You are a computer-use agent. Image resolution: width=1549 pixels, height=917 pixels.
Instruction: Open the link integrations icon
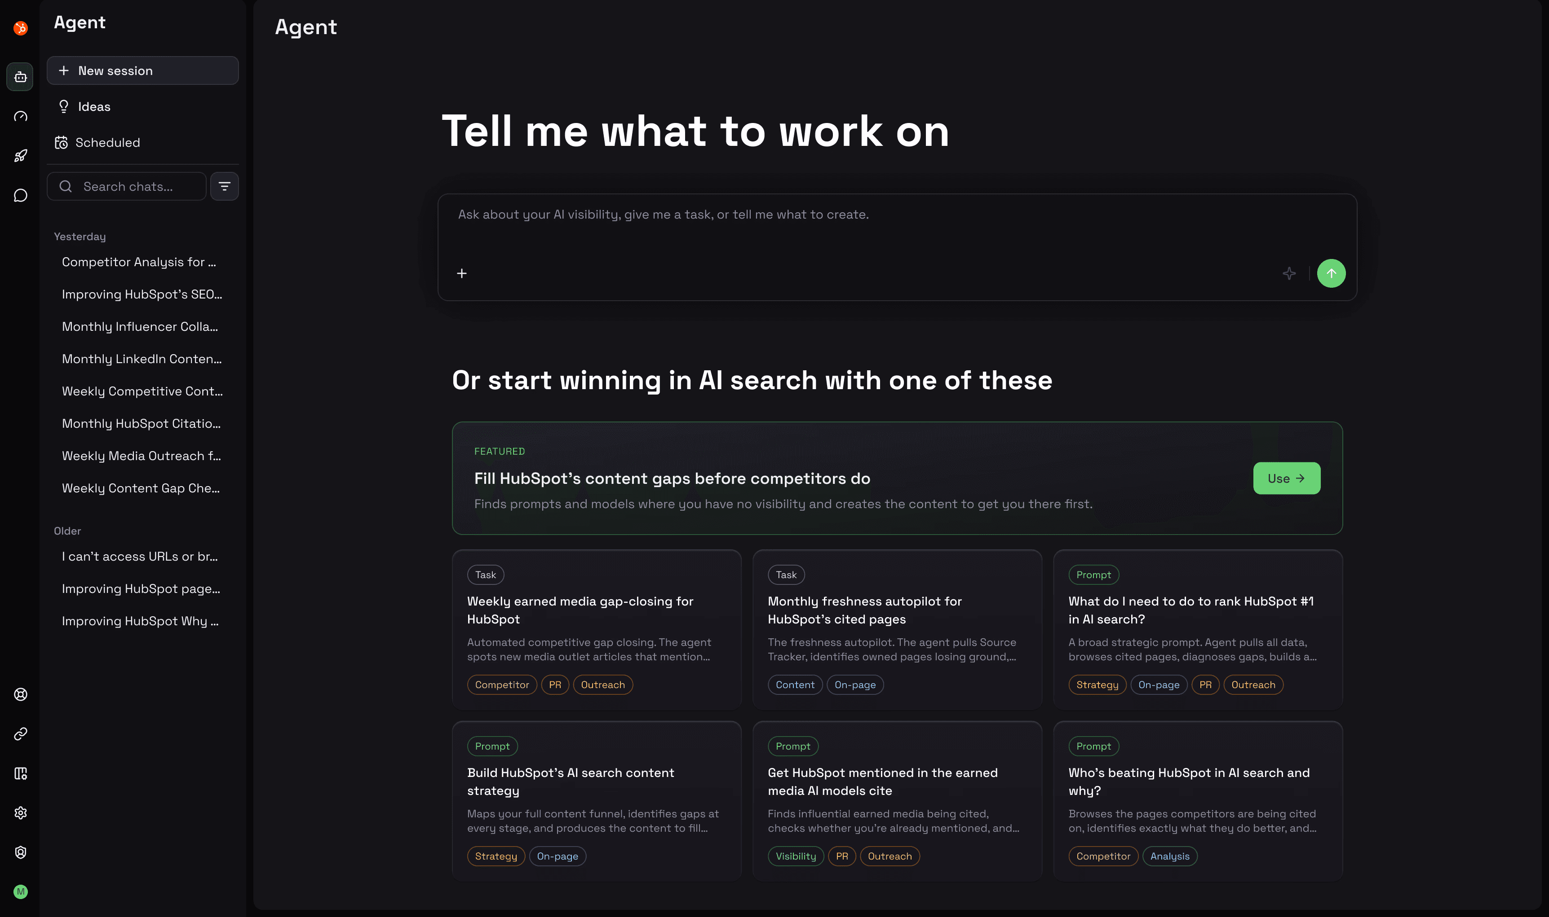pyautogui.click(x=20, y=734)
